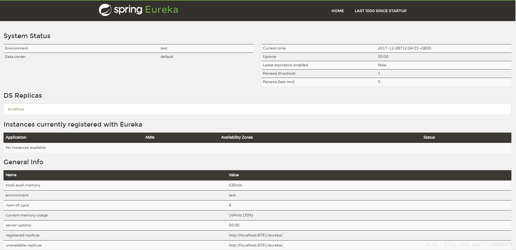The image size is (516, 250).
Task: Click the AMIs column header
Action: click(x=150, y=137)
